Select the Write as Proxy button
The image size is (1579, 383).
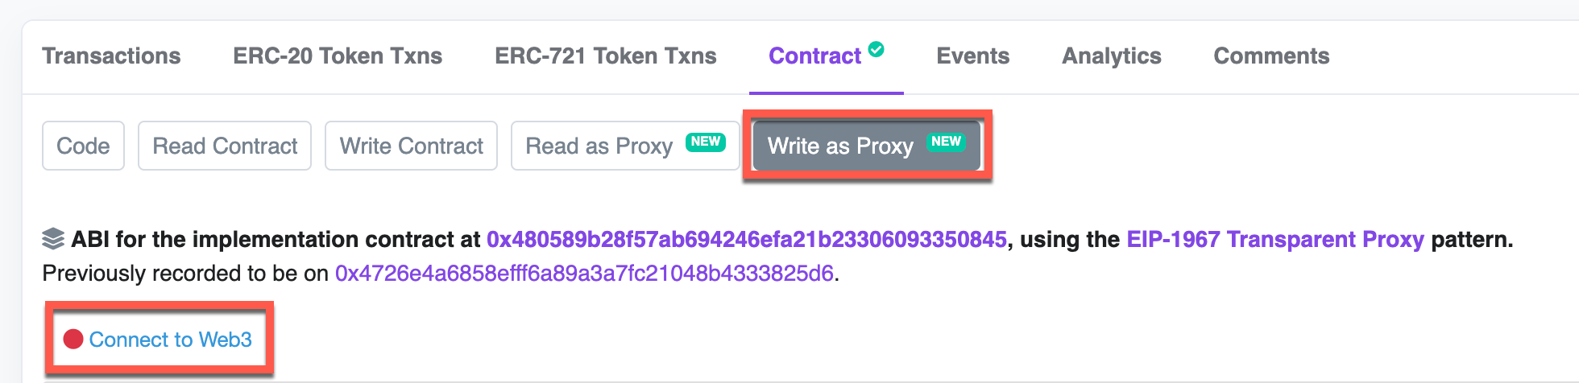click(866, 146)
